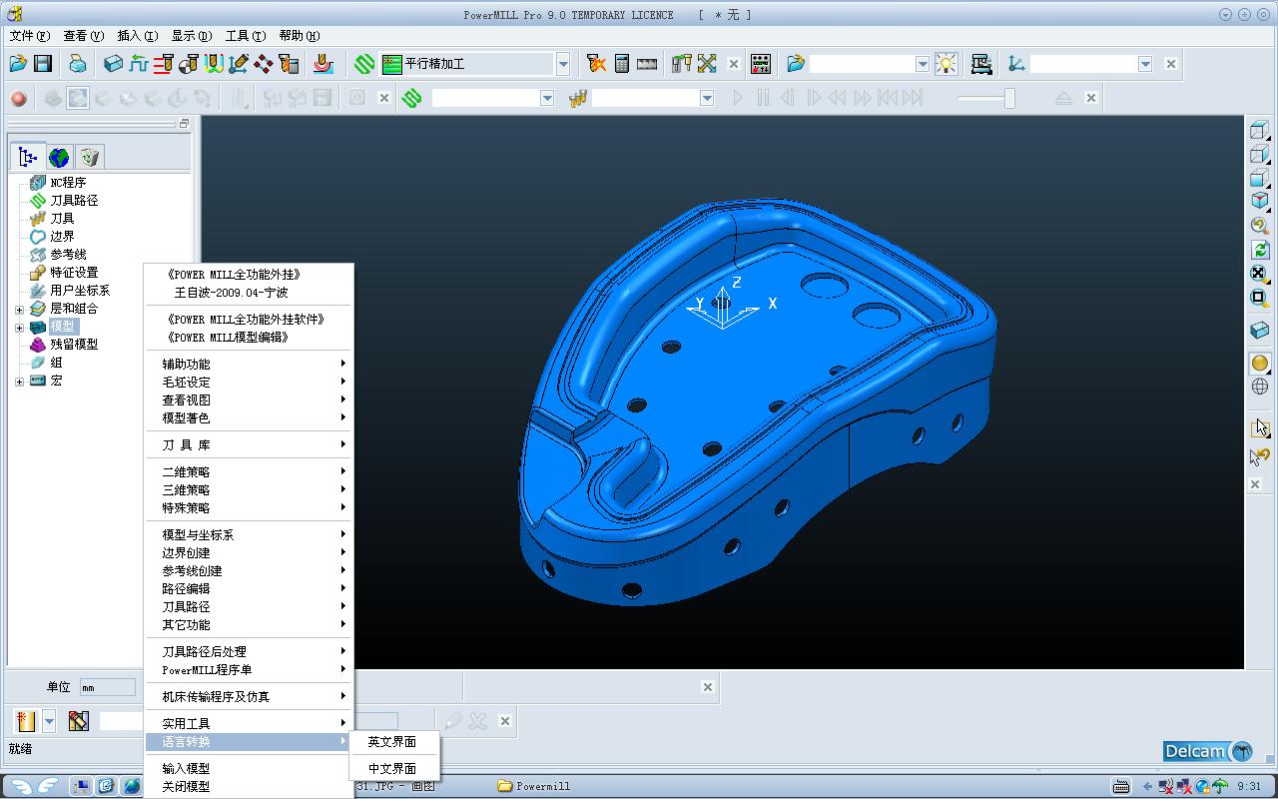This screenshot has width=1278, height=799.
Task: Open leads and links icon
Action: click(x=214, y=64)
